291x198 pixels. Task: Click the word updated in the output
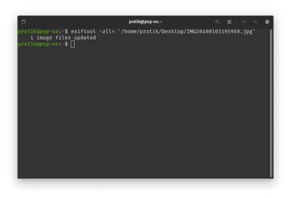click(x=85, y=38)
